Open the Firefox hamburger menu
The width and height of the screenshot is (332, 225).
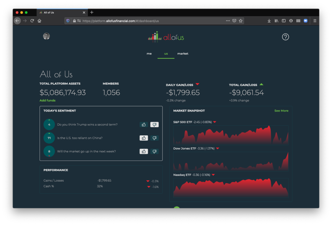[315, 21]
